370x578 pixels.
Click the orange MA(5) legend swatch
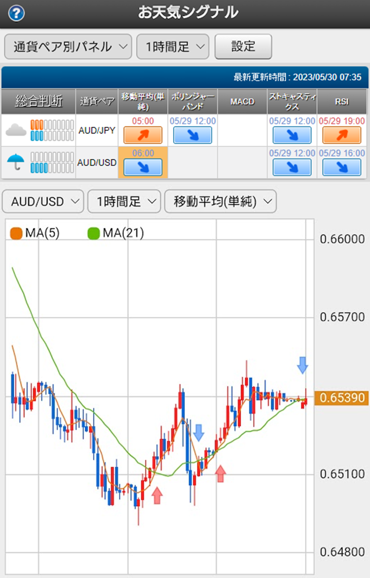pos(16,233)
